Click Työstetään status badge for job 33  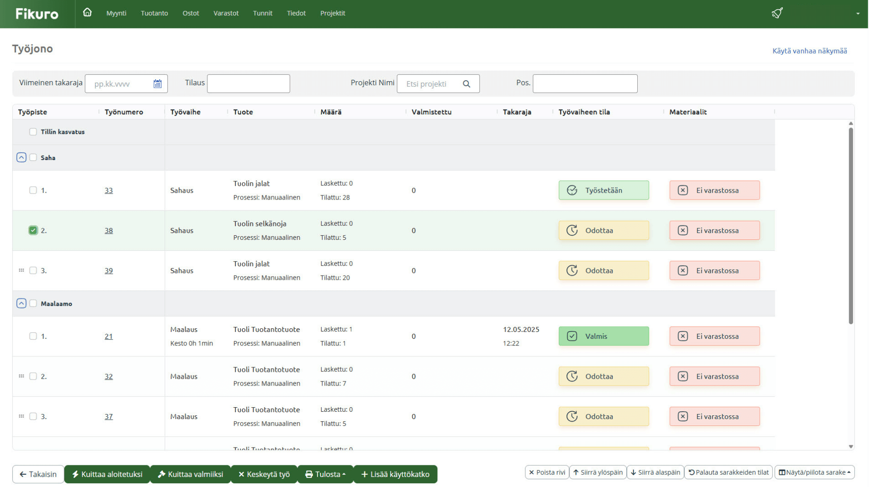click(603, 190)
